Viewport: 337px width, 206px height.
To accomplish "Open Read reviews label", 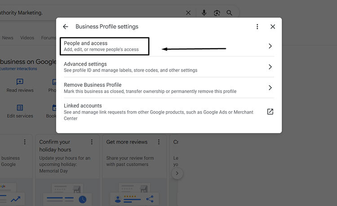I will click(x=20, y=90).
